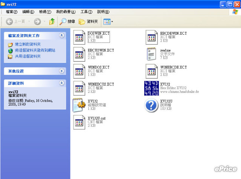Click the Details panel header text

[16, 83]
